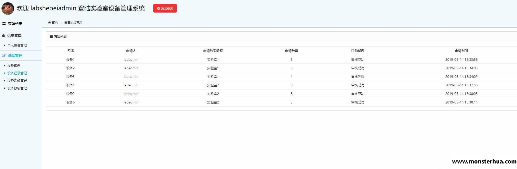Viewport: 517px width, 169px height.
Task: Click the 目前状态 column header
Action: point(358,51)
